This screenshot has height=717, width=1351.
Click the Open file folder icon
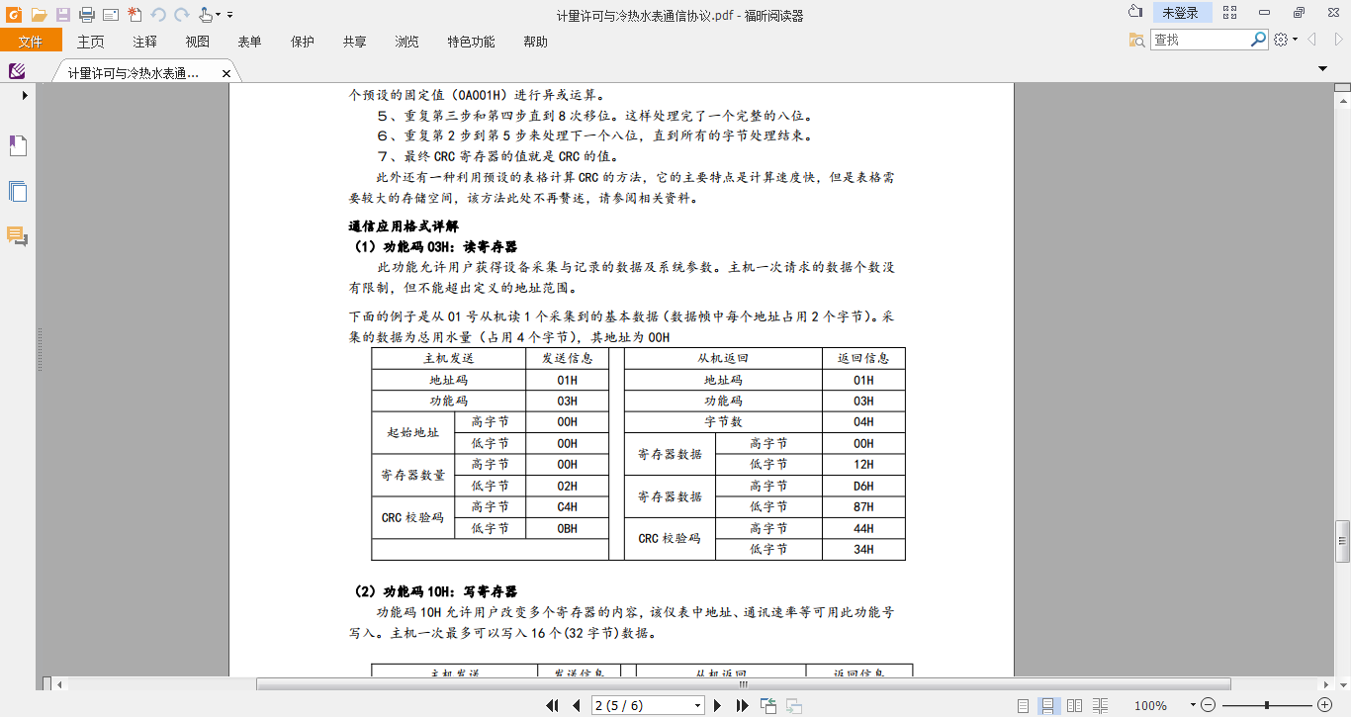(x=39, y=14)
